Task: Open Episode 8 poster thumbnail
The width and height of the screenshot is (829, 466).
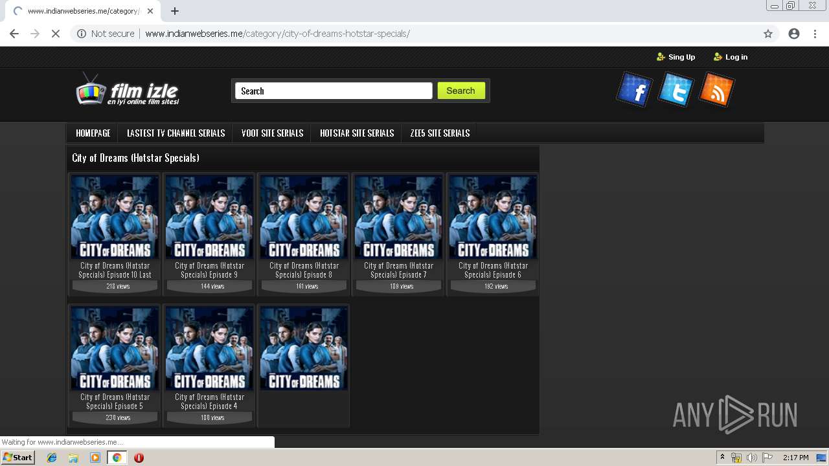Action: click(304, 217)
